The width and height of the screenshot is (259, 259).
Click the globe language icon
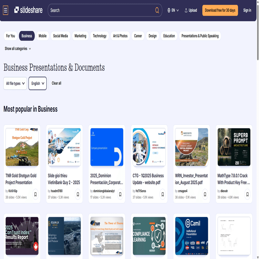tap(169, 10)
